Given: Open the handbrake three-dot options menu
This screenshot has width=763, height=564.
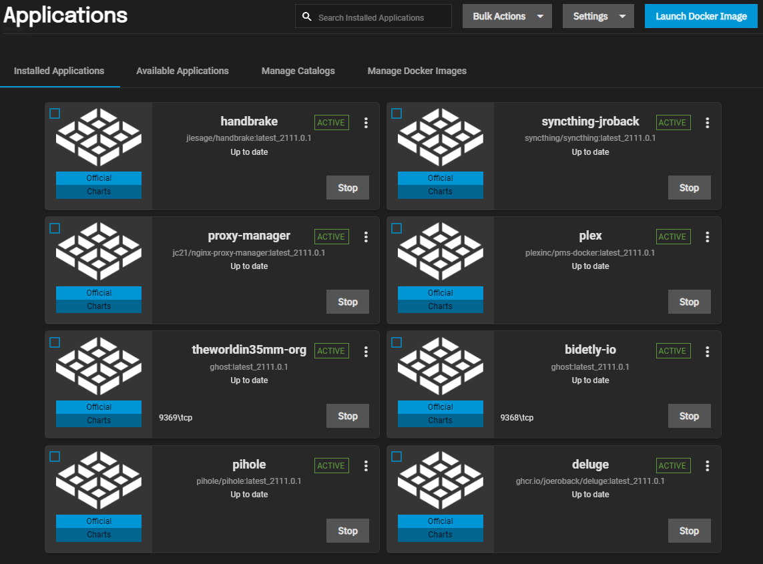Looking at the screenshot, I should point(366,123).
